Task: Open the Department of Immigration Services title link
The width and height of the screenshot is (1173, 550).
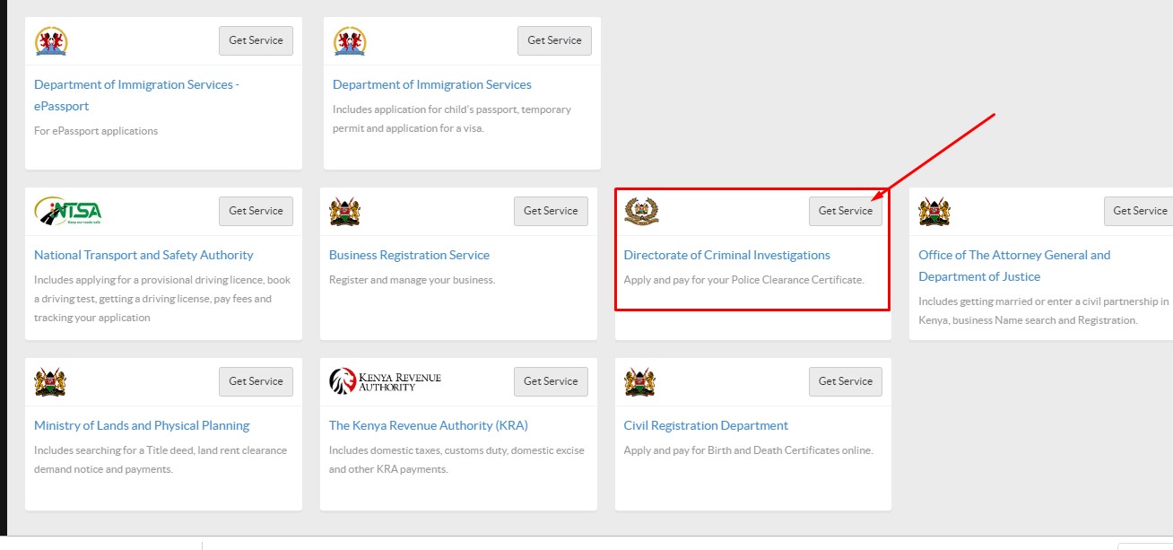Action: (432, 84)
